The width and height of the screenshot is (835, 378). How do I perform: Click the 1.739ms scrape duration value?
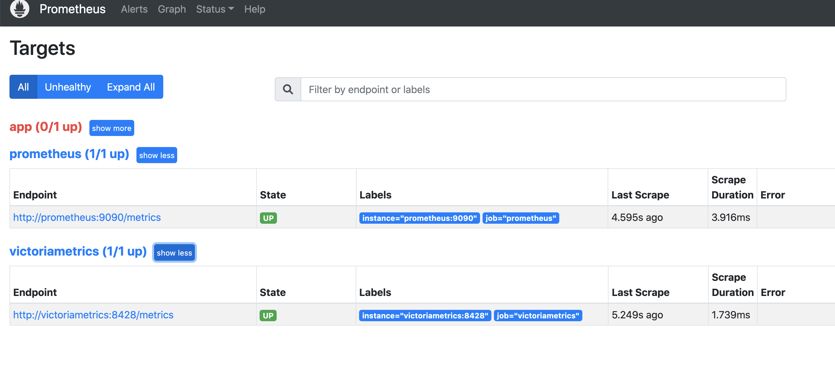point(731,315)
